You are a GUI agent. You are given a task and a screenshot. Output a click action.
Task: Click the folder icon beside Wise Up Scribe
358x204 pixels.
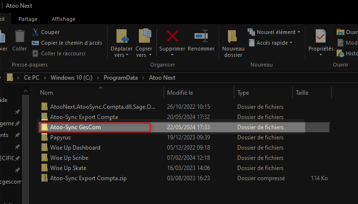[44, 158]
